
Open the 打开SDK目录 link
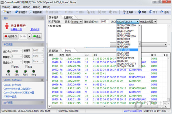[x=10, y=97]
